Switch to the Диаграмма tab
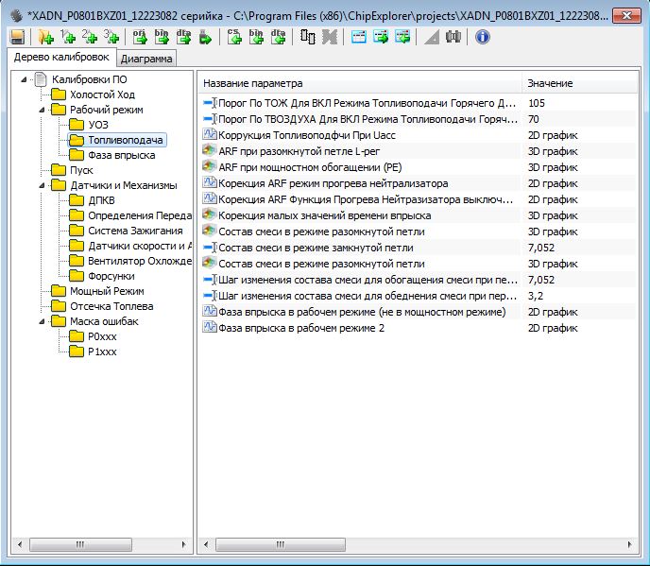The image size is (650, 566). (x=146, y=60)
